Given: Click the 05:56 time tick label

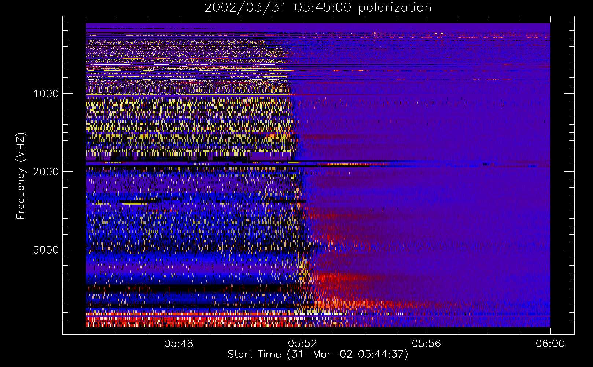Looking at the screenshot, I should point(427,344).
